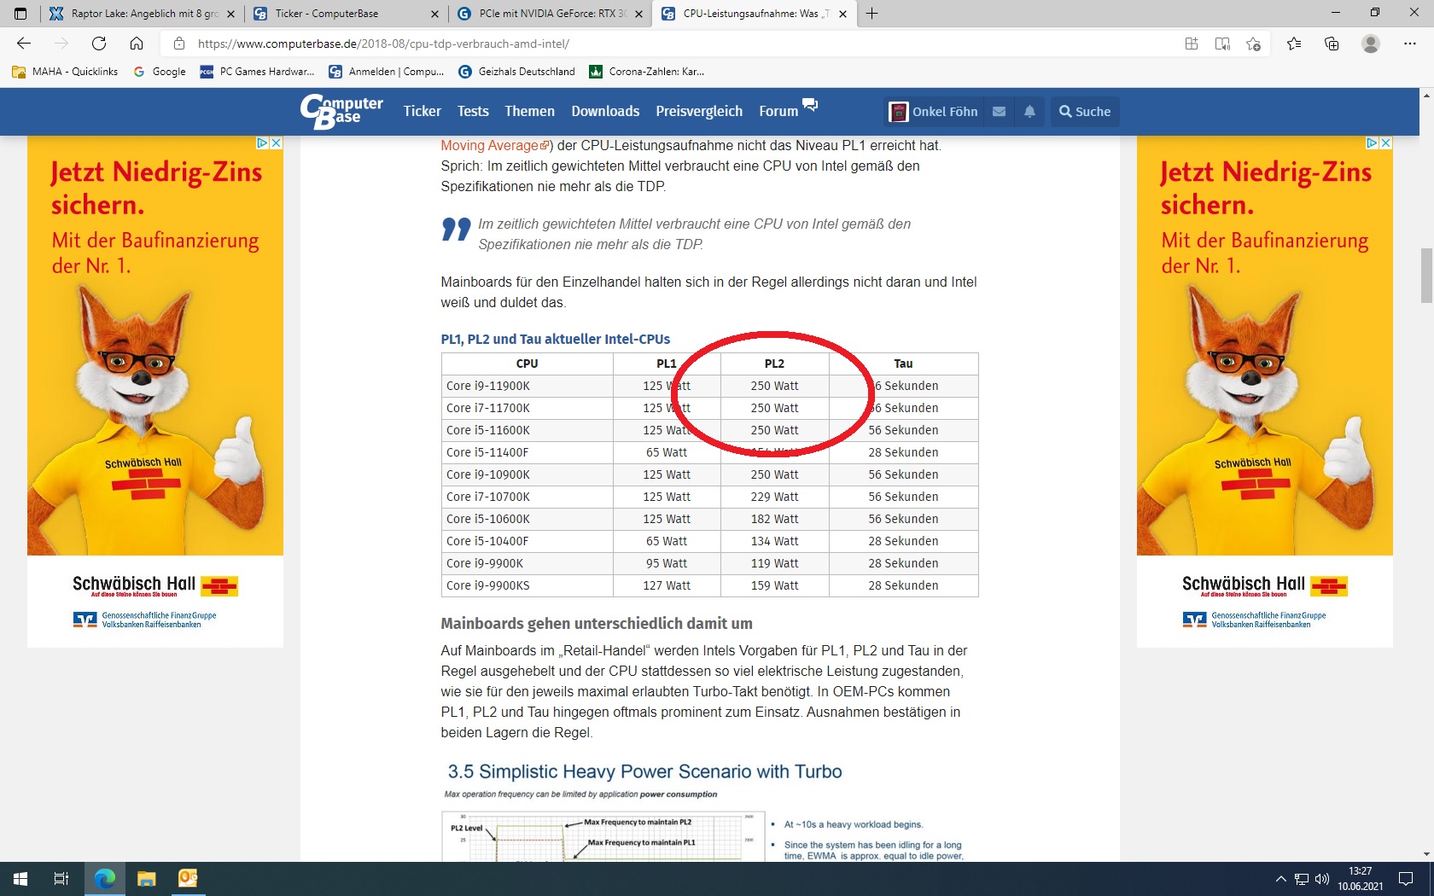1434x896 pixels.
Task: Open the PC Games Hardware bookmark
Action: click(257, 72)
